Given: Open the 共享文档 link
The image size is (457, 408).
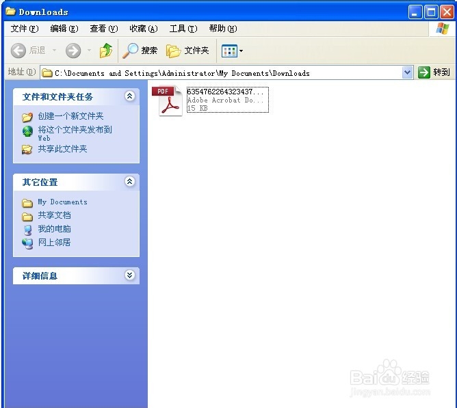Looking at the screenshot, I should pyautogui.click(x=54, y=215).
